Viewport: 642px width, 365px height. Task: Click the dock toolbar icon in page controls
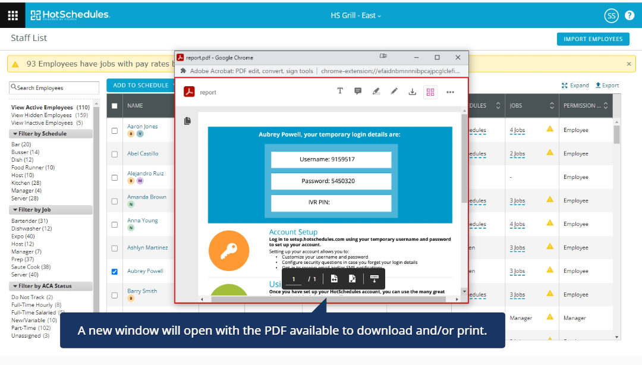(x=374, y=279)
